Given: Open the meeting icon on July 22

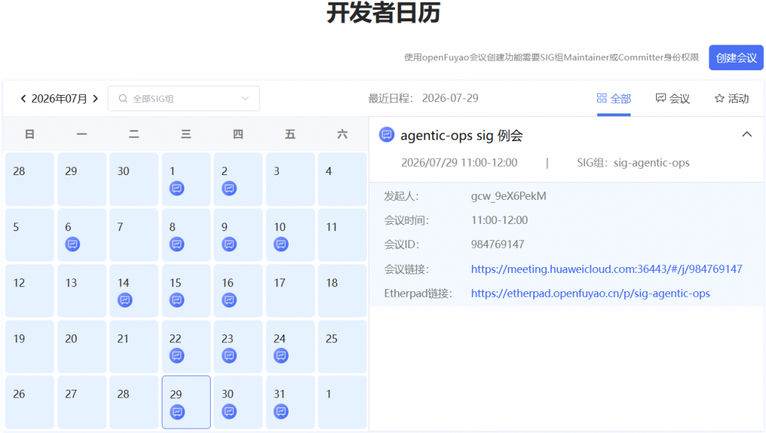Looking at the screenshot, I should coord(177,356).
